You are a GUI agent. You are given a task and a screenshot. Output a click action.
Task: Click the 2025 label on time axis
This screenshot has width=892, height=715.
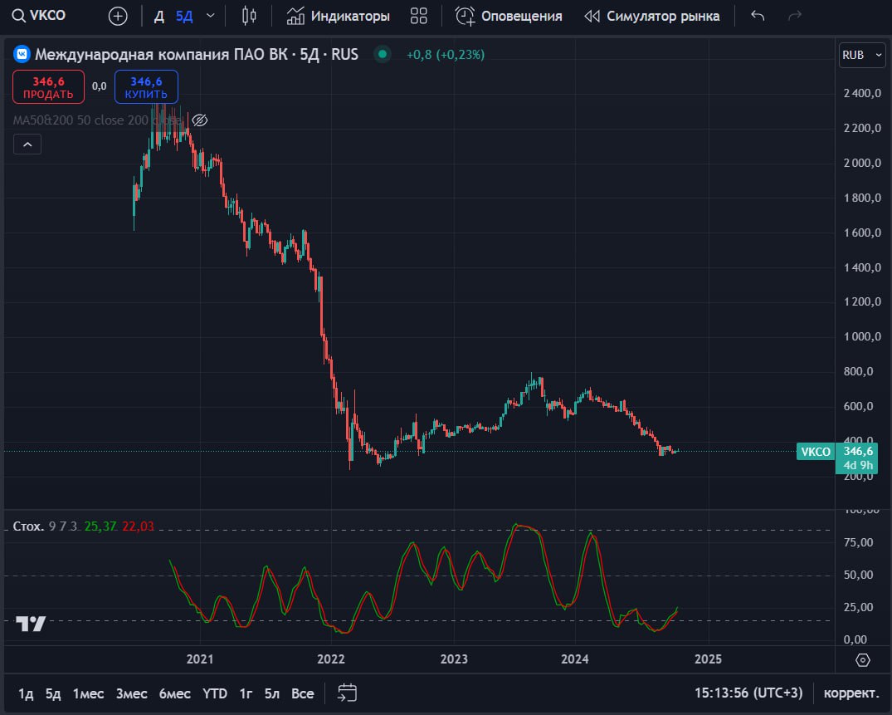(x=708, y=659)
